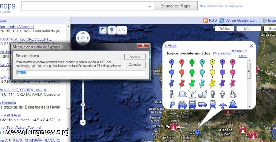Click the URL input field in dialog
The height and width of the screenshot is (142, 276).
[80, 72]
